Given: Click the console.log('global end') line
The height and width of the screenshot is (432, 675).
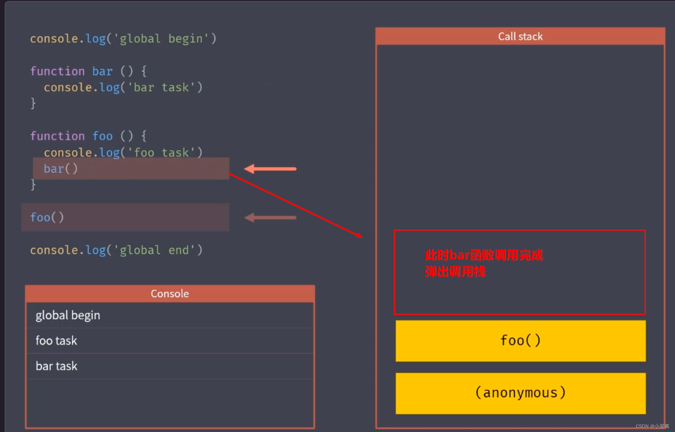Looking at the screenshot, I should pos(116,250).
